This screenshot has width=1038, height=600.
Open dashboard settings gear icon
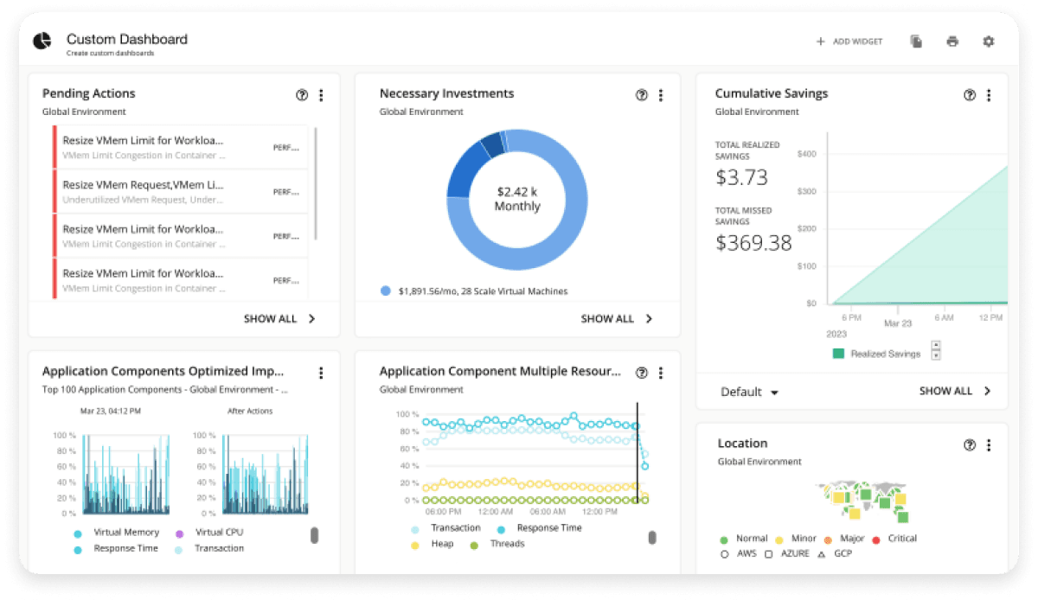[x=989, y=41]
